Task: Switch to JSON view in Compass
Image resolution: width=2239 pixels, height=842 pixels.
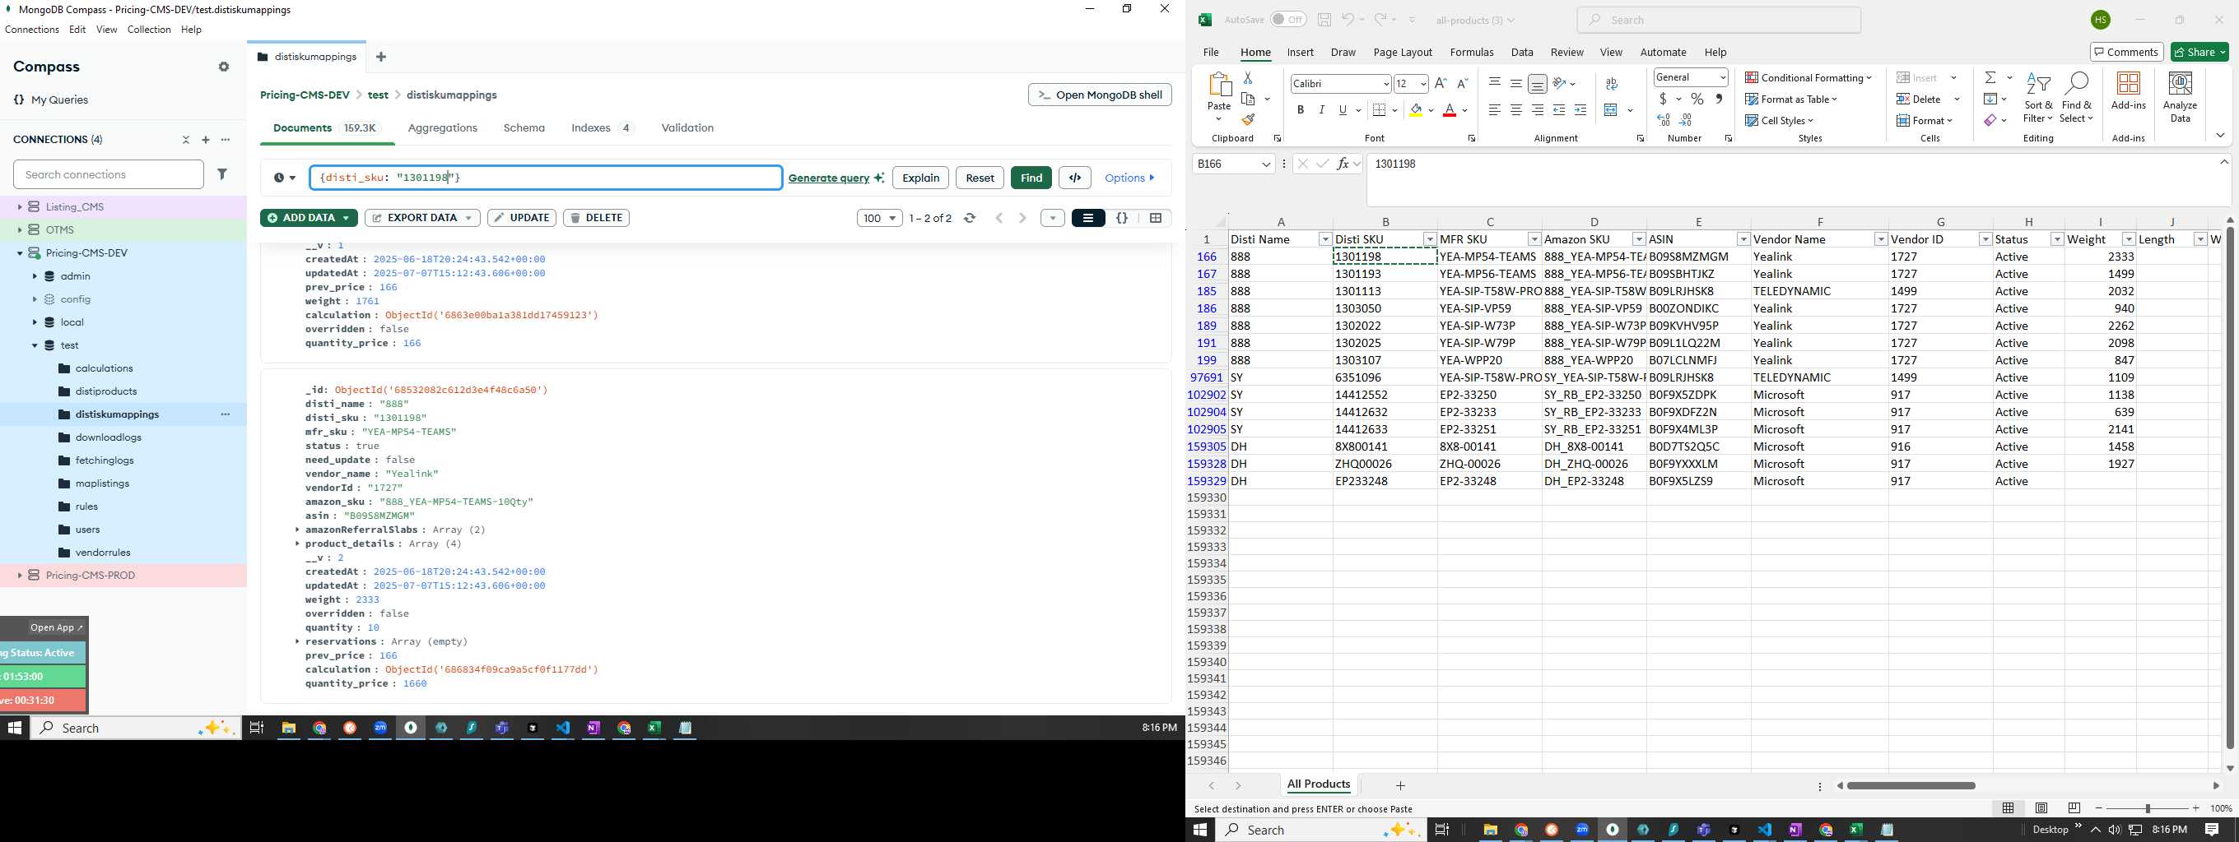Action: point(1122,219)
